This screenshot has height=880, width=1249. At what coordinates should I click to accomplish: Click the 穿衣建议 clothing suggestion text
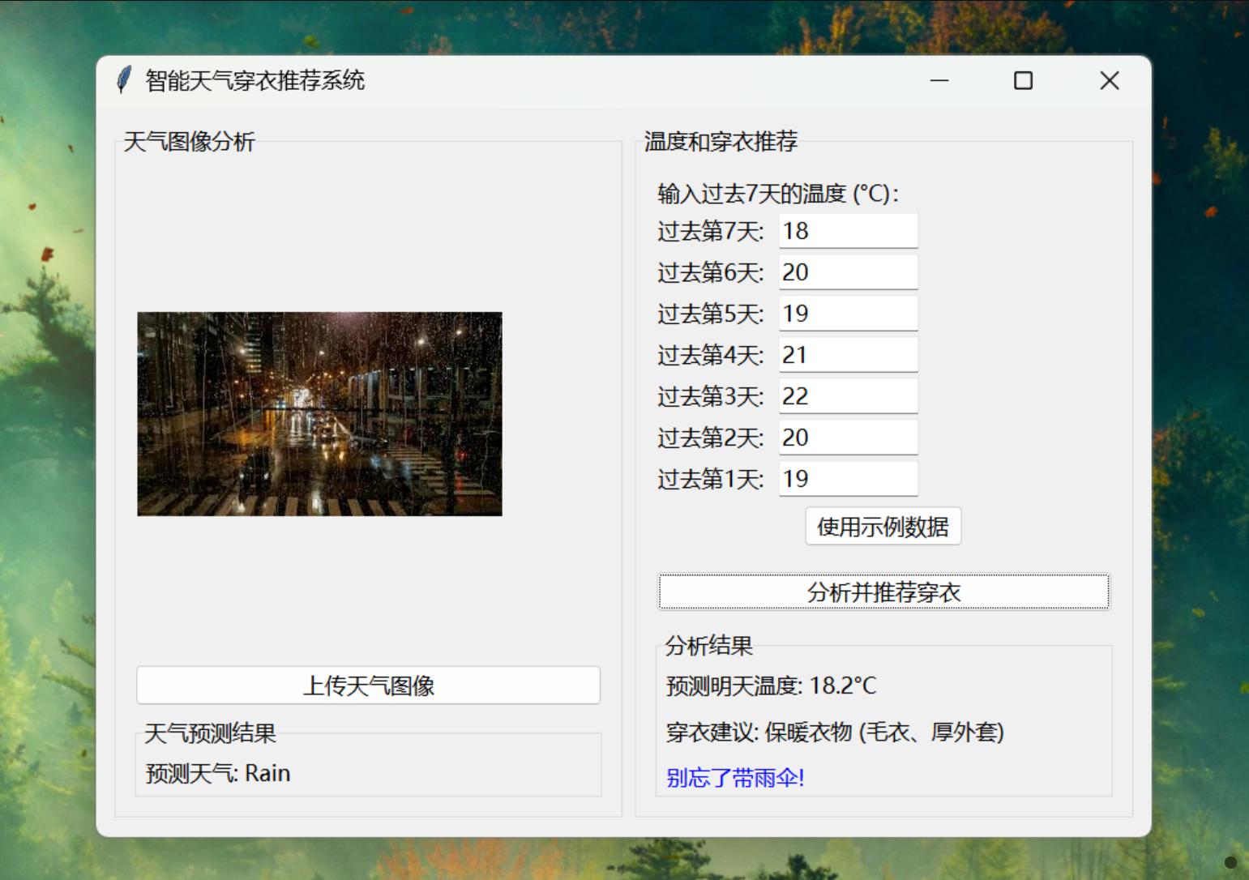tap(835, 733)
